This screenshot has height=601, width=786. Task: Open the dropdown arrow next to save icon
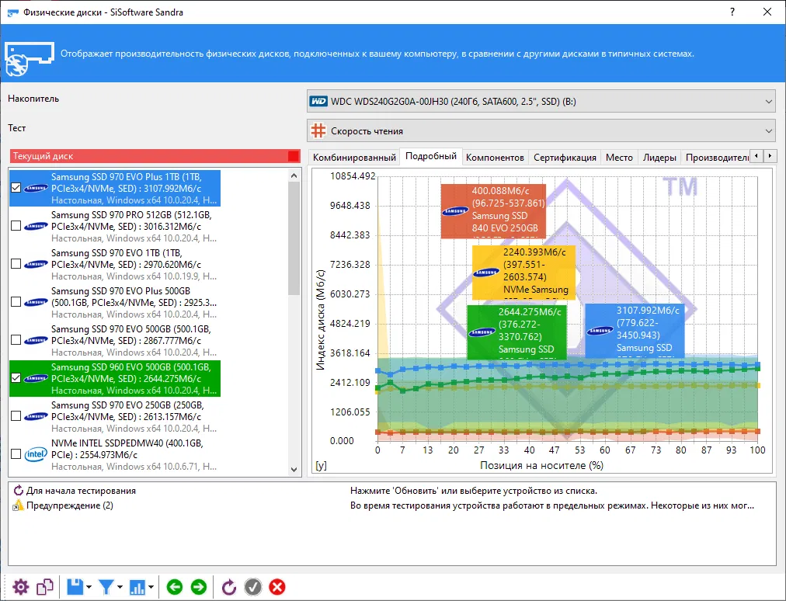tap(89, 587)
